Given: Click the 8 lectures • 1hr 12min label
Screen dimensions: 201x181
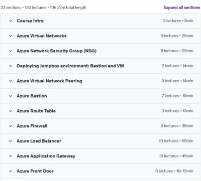Looking at the screenshot, I should point(174,171).
